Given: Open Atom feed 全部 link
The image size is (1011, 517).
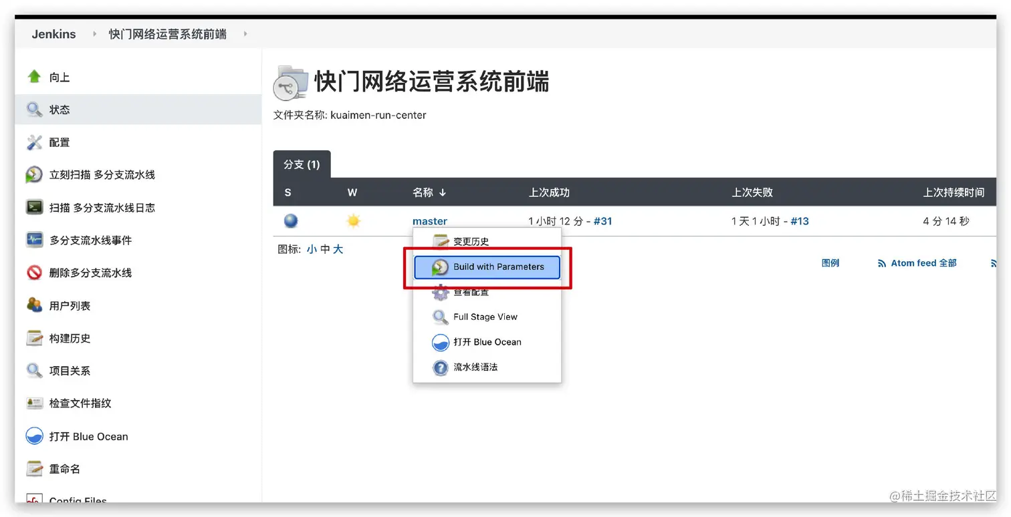Looking at the screenshot, I should coord(923,263).
